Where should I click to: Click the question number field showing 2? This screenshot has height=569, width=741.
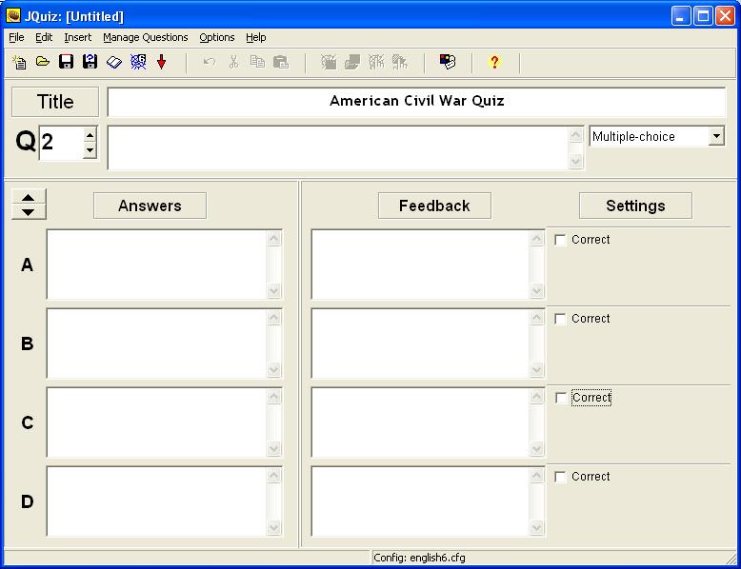coord(61,142)
